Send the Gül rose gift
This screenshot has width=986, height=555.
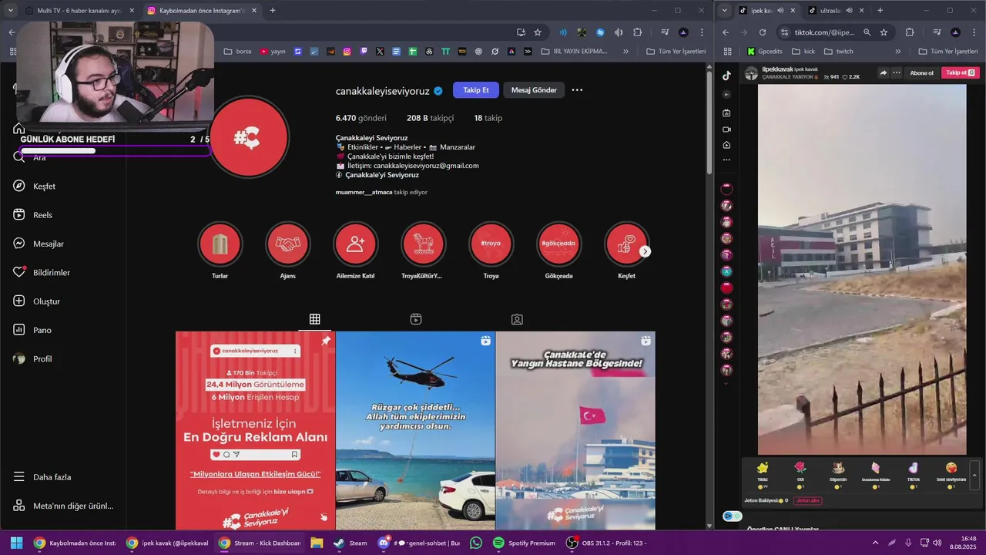[x=800, y=474]
